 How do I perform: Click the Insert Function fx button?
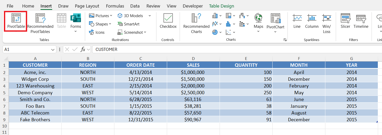[x=83, y=49]
